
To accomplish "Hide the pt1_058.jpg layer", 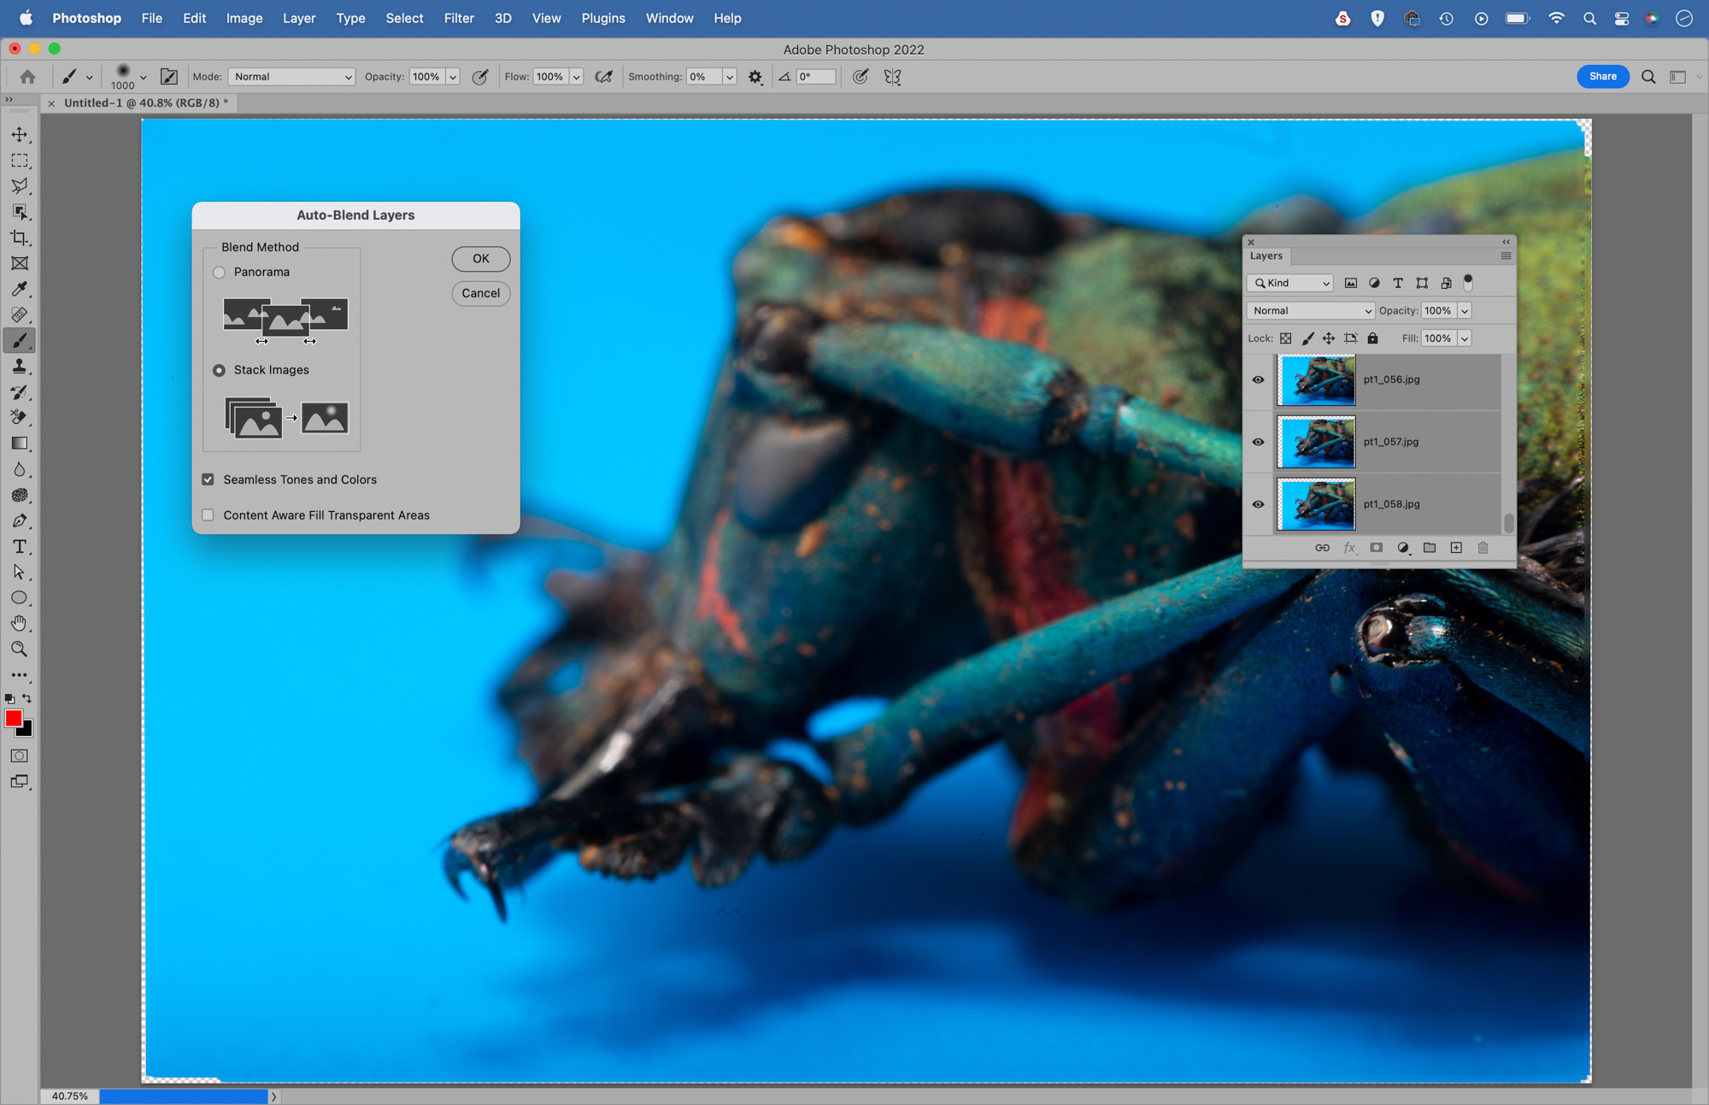I will pos(1258,504).
